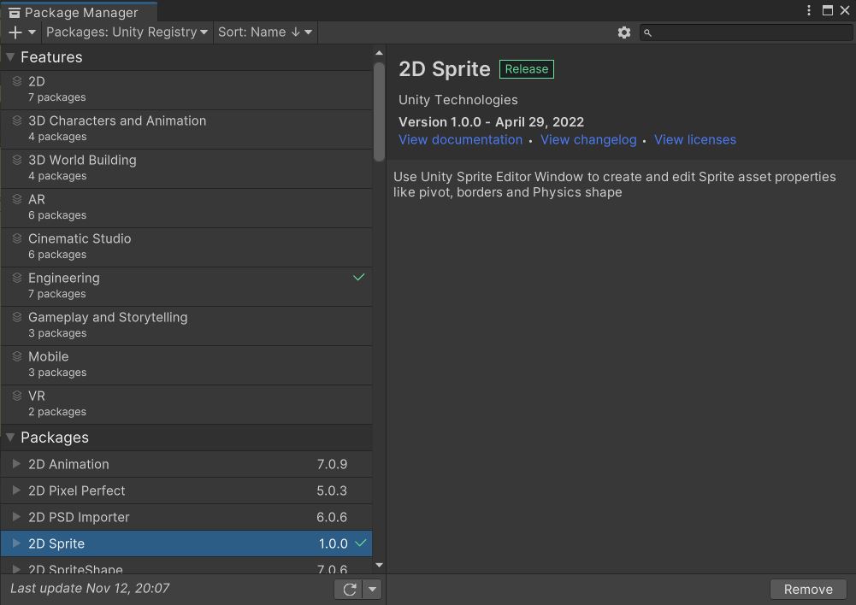Viewport: 856px width, 605px height.
Task: Select the 3D Characters and Animation feature
Action: [186, 129]
